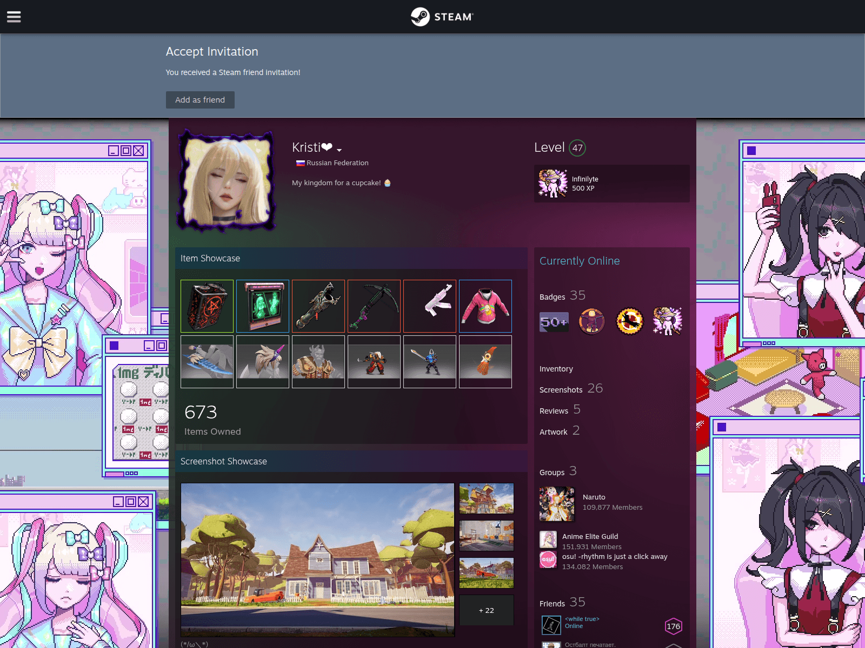This screenshot has width=865, height=648.
Task: Open the osu! rhythm group link
Action: point(615,556)
